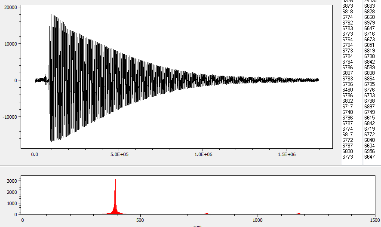Click the 1.0E+06 label on the time axis
The image size is (381, 227).
coord(203,154)
